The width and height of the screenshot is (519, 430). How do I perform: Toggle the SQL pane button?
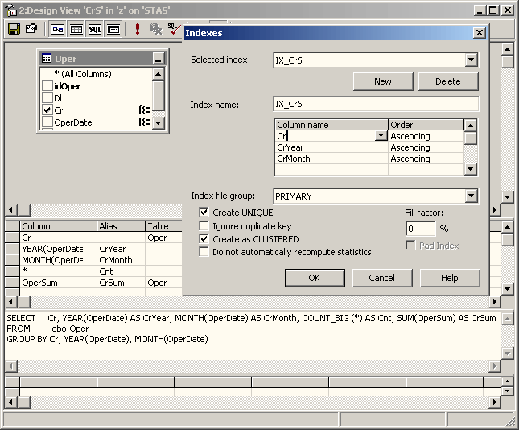[x=95, y=29]
